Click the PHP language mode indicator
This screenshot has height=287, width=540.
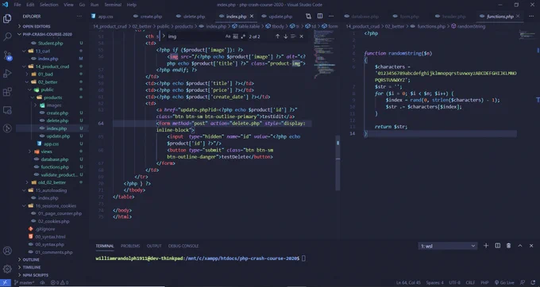484,282
